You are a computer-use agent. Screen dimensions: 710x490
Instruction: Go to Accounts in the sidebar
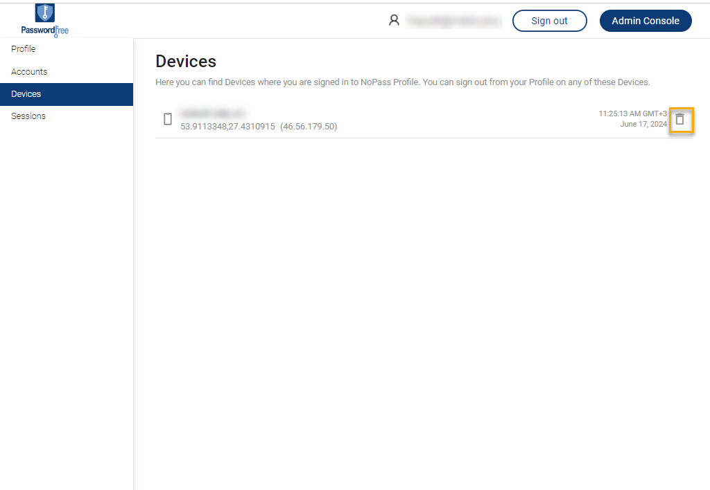pyautogui.click(x=29, y=72)
